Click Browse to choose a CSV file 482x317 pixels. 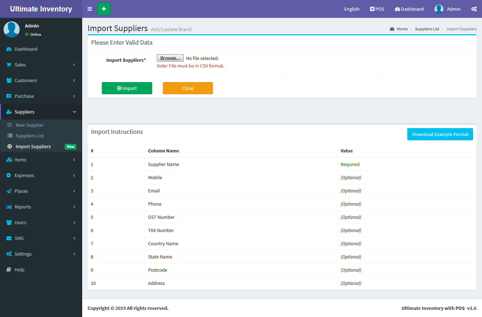click(x=170, y=58)
